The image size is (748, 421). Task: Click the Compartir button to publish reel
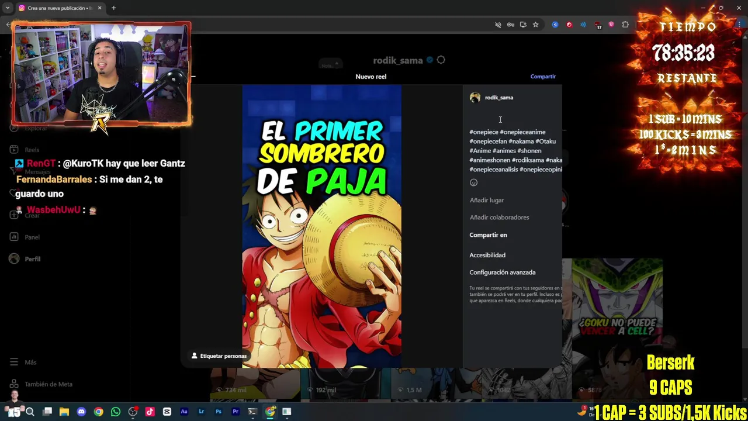click(543, 77)
